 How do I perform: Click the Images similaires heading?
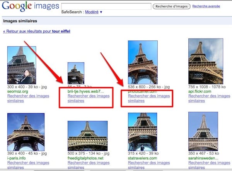coord(20,21)
